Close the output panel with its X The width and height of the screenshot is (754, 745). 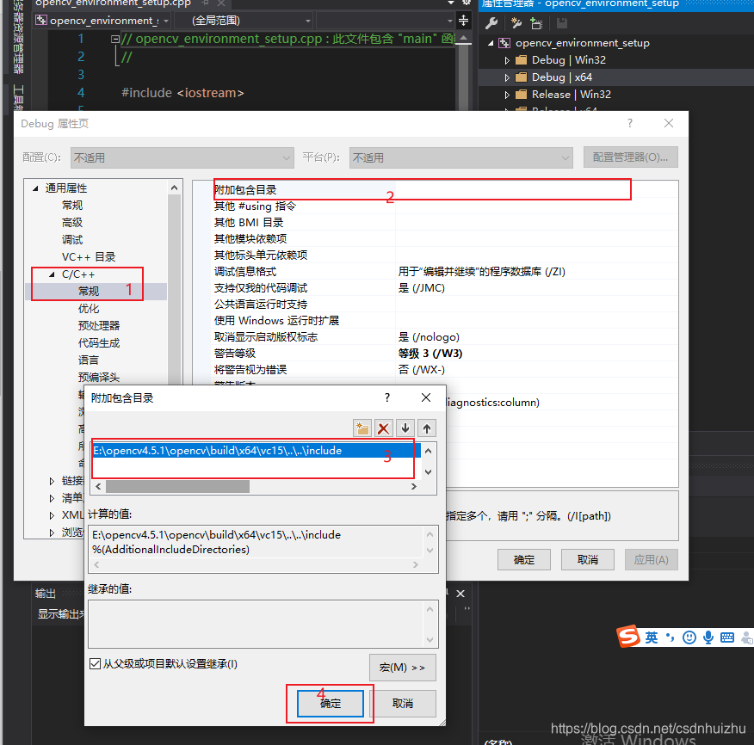(460, 594)
